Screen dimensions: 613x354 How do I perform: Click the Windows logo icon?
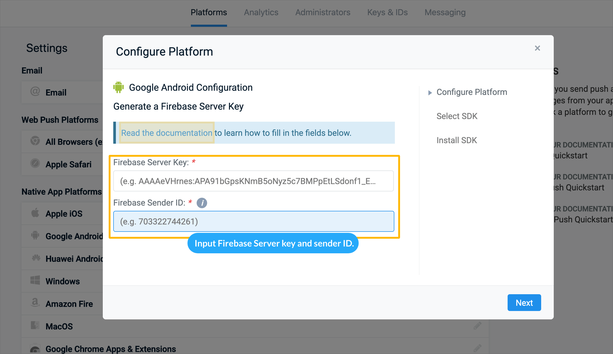[x=35, y=280]
